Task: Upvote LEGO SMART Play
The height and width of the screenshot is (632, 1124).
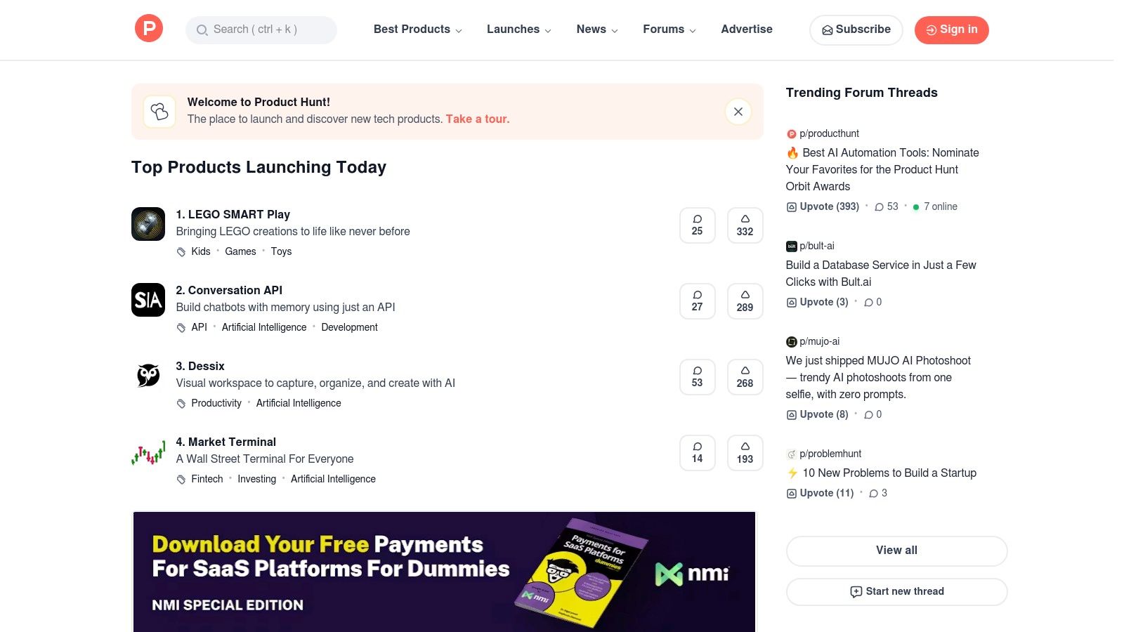Action: click(745, 225)
